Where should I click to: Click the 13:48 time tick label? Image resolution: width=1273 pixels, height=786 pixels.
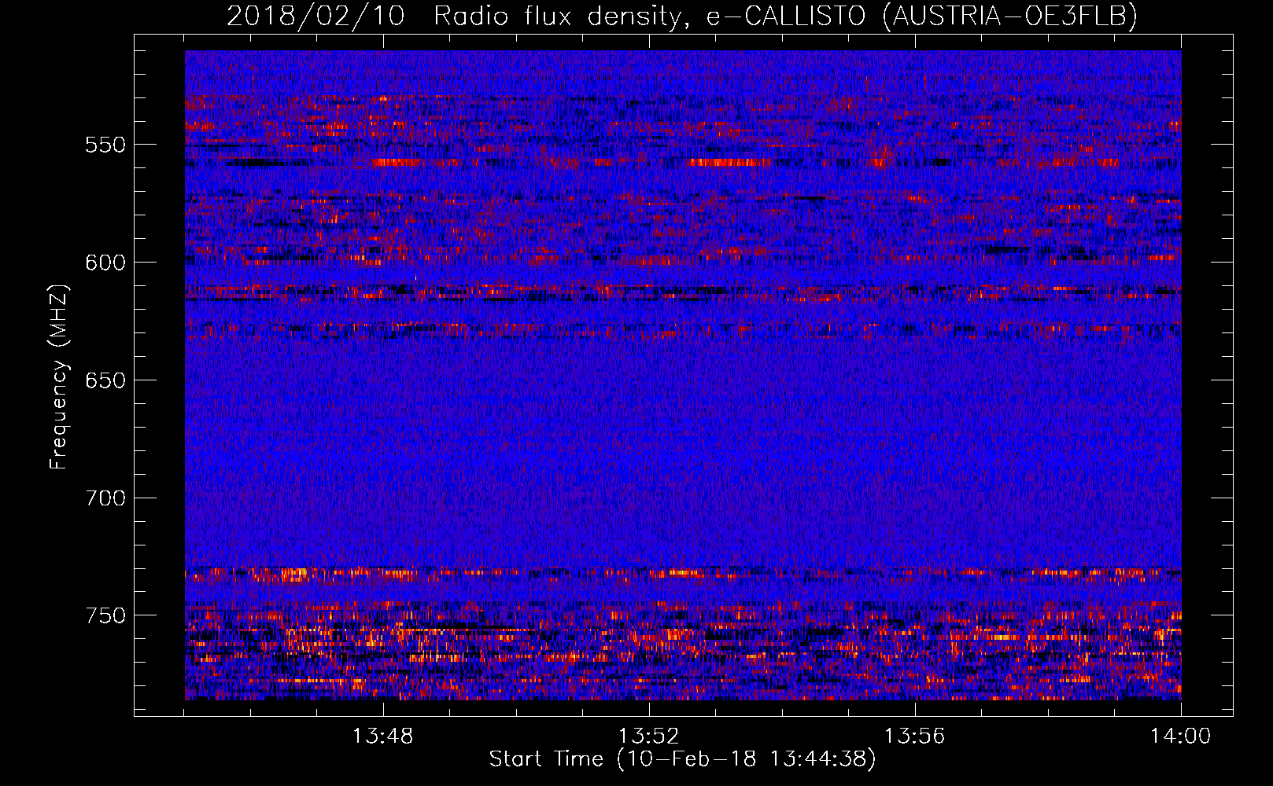click(x=383, y=736)
